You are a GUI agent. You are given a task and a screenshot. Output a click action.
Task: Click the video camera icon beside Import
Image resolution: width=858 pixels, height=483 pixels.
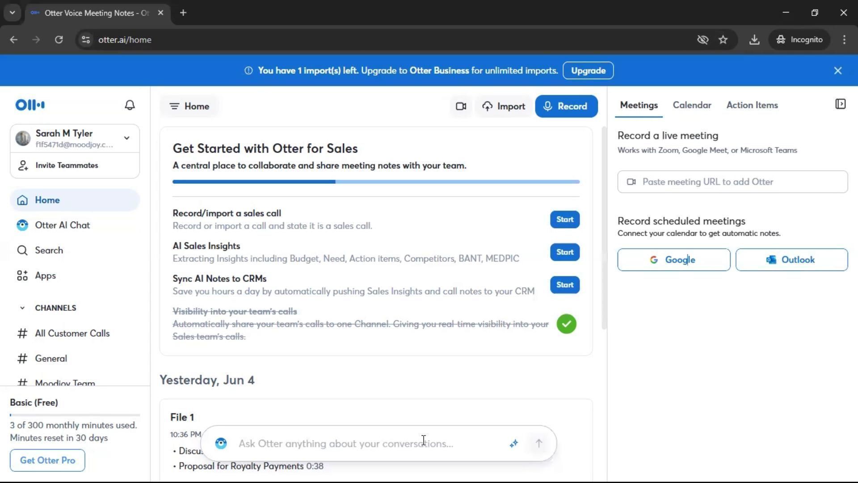click(x=461, y=106)
